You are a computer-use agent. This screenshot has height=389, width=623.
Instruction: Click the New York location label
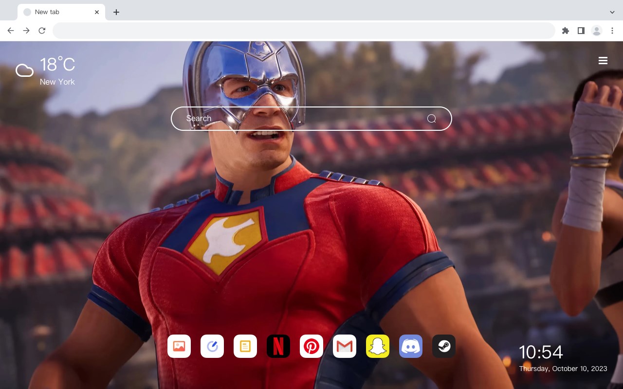pyautogui.click(x=57, y=82)
